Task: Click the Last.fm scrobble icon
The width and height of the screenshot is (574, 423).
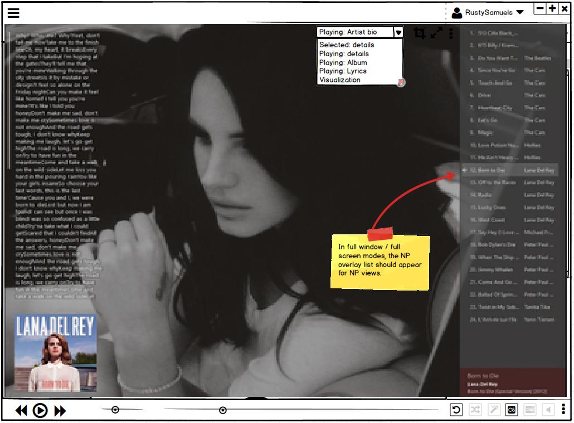Action: coord(512,410)
